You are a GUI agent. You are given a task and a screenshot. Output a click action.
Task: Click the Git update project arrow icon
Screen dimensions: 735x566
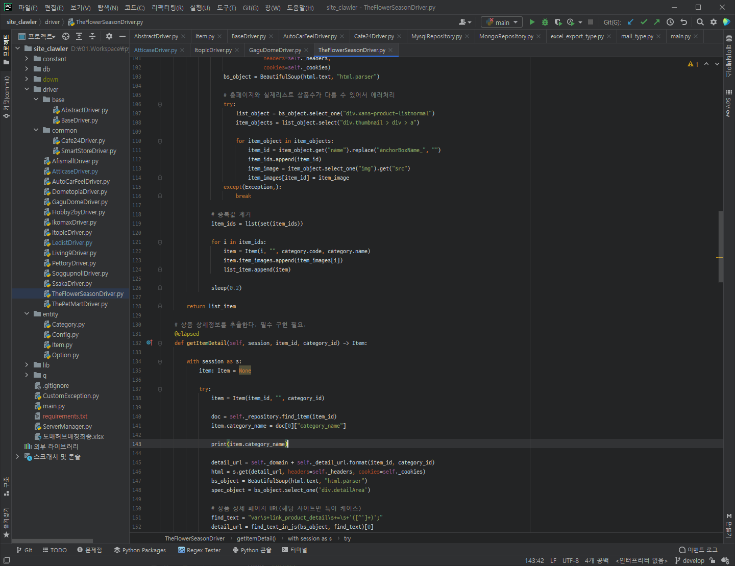click(x=630, y=22)
